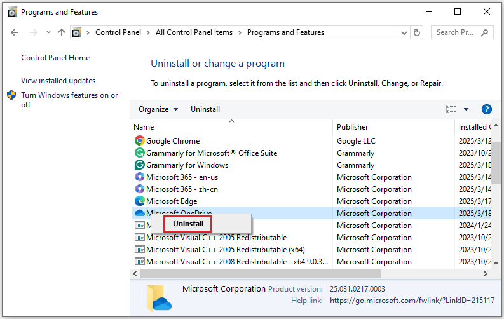Screen dimensions: 504x319
Task: Click the horizontal scrollbar right arrow
Action: coord(486,274)
